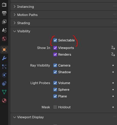Open the Object Constraints tab
This screenshot has width=117, height=125.
(x=4, y=84)
